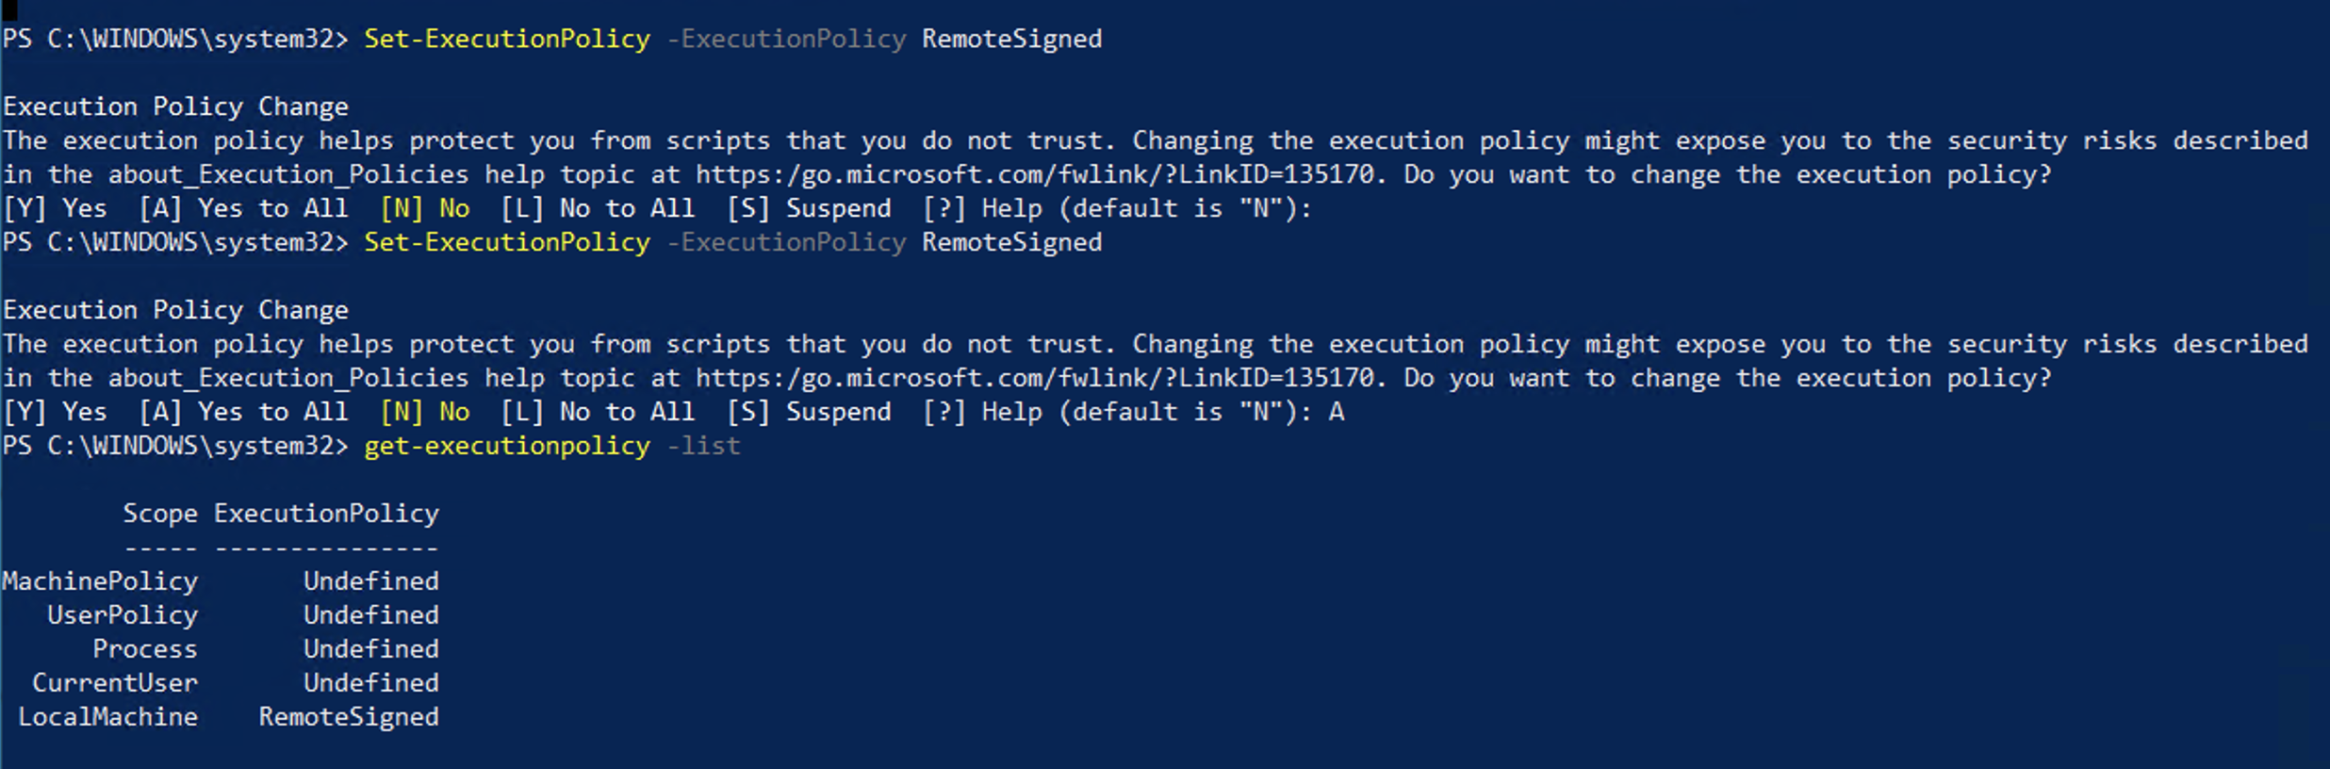Click the Scope column header
Image resolution: width=2330 pixels, height=769 pixels.
pos(160,514)
